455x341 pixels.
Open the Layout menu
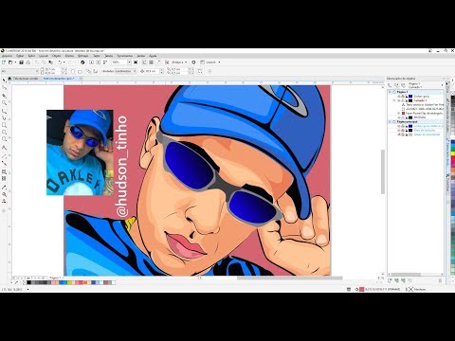(44, 56)
